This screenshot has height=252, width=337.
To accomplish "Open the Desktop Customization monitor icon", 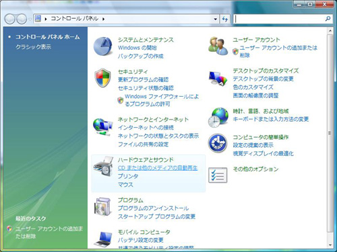I will click(x=218, y=78).
